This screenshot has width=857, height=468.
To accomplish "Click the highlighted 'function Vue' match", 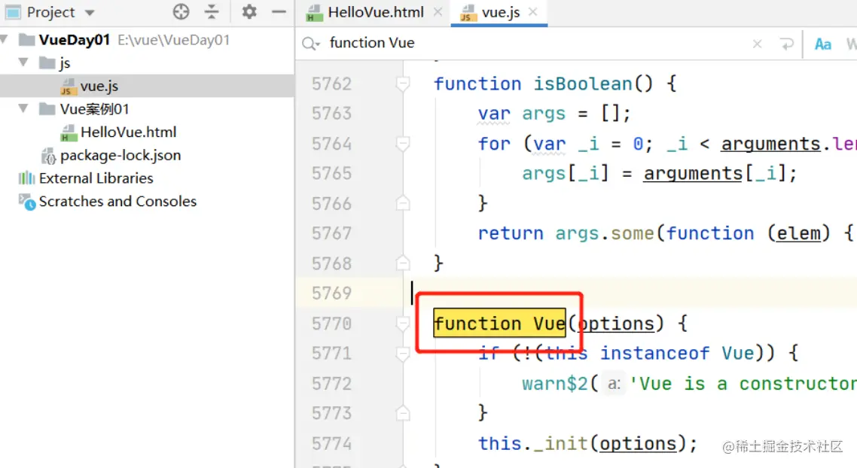I will point(499,324).
